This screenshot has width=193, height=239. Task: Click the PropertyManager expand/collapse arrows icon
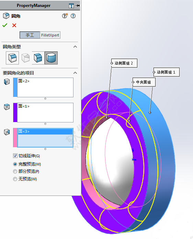[71, 6]
